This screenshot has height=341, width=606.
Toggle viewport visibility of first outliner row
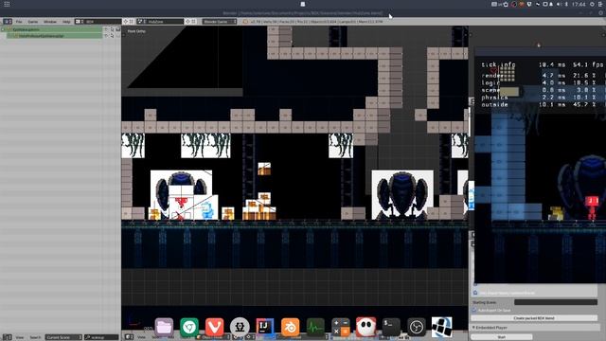[106, 29]
